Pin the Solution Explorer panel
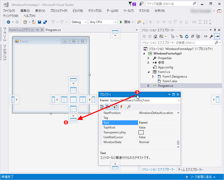The width and height of the screenshot is (224, 180). pos(215,30)
